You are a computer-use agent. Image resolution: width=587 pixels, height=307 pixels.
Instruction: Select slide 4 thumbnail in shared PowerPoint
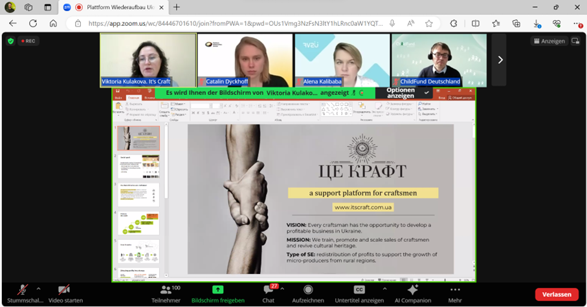(138, 223)
